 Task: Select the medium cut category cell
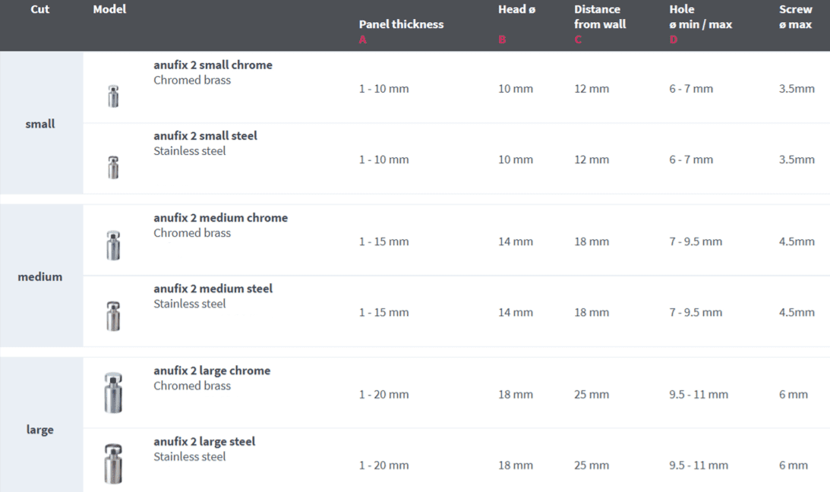pos(40,277)
